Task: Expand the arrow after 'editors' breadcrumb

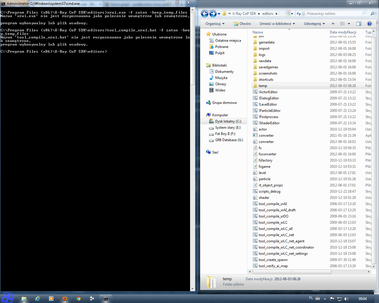Action: 277,14
